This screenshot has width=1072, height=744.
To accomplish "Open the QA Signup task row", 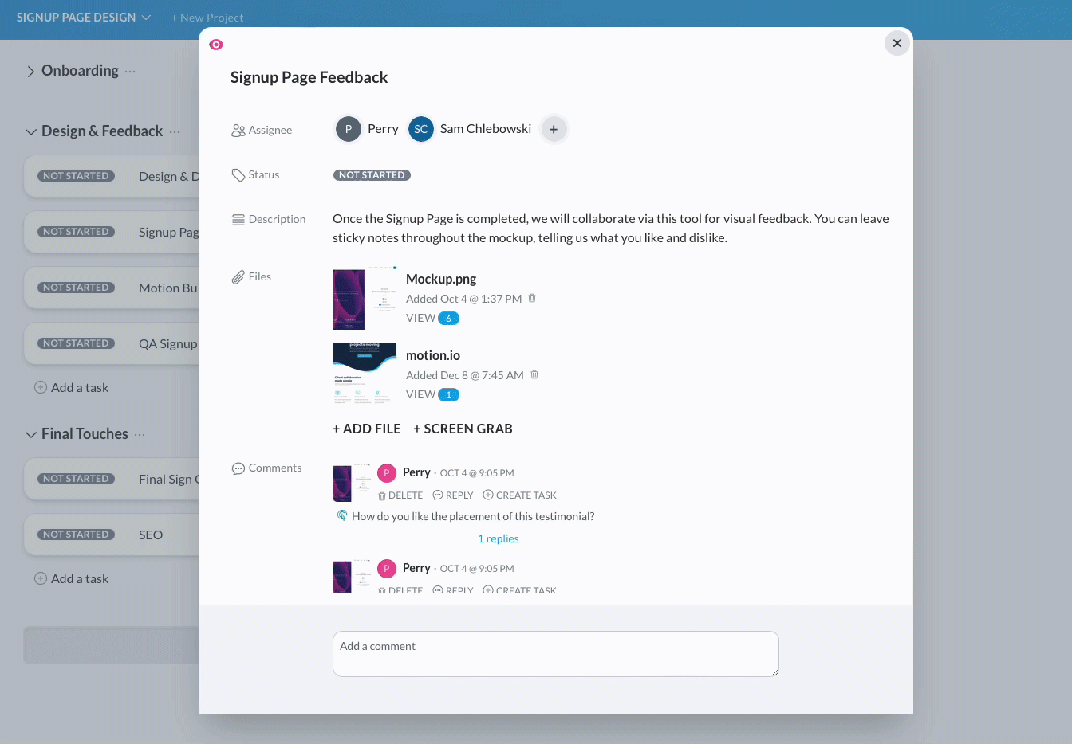I will click(x=112, y=343).
